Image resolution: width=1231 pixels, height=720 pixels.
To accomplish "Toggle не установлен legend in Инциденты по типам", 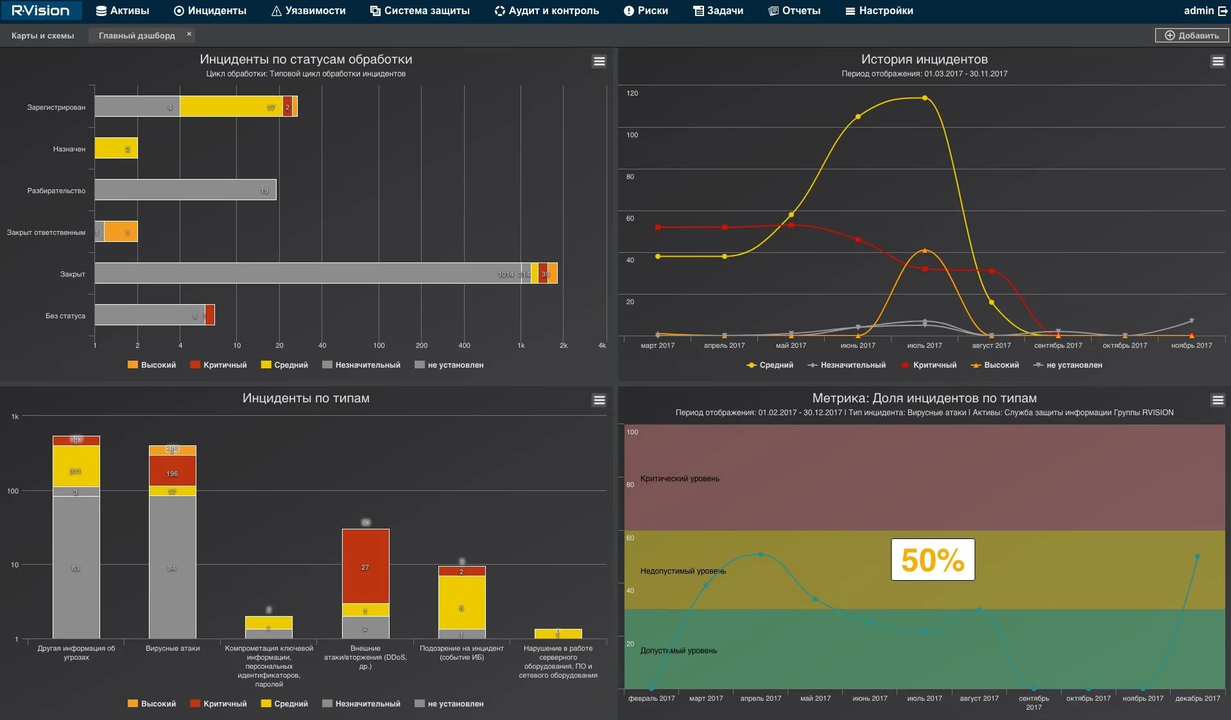I will click(449, 704).
